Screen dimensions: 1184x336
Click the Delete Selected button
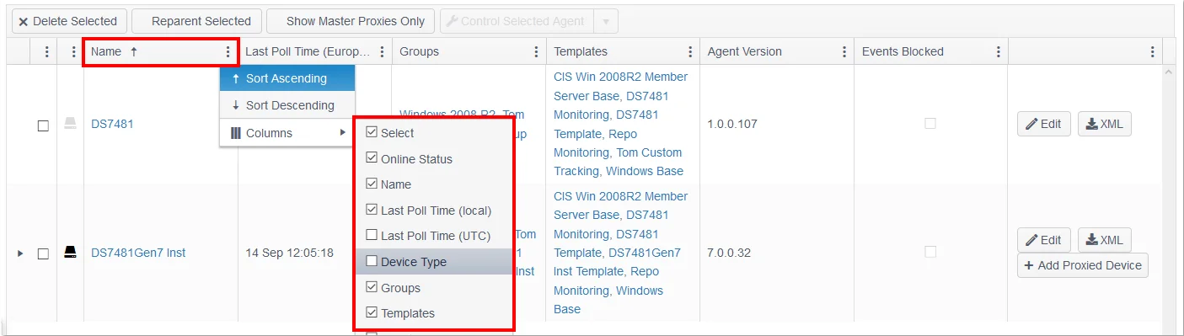point(69,21)
